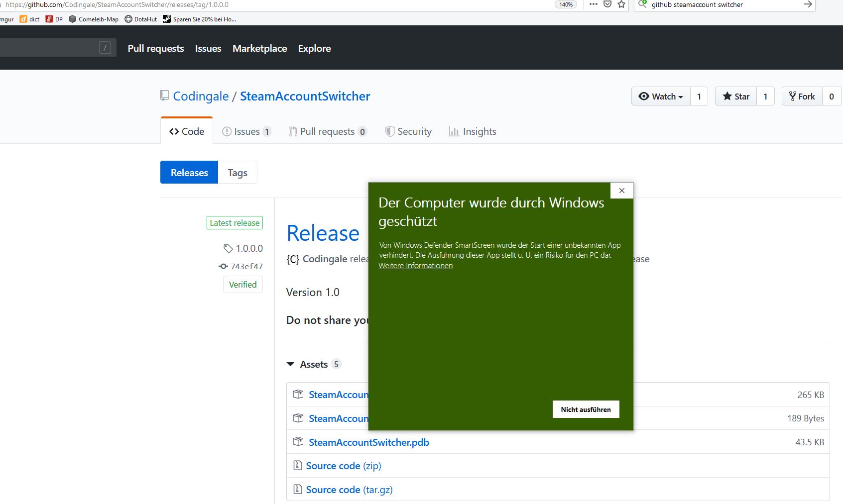This screenshot has height=504, width=843.
Task: Open Pull requests in the GitHub header
Action: coord(156,48)
